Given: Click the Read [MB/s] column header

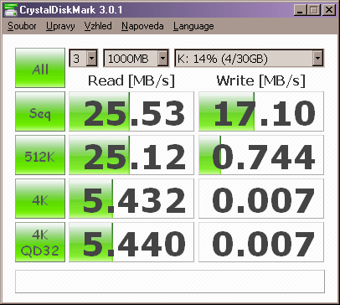Looking at the screenshot, I should pos(131,81).
